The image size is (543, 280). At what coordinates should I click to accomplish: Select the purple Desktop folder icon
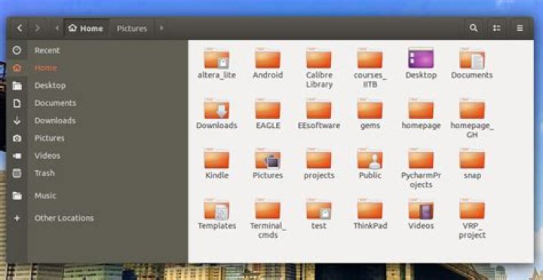[421, 58]
